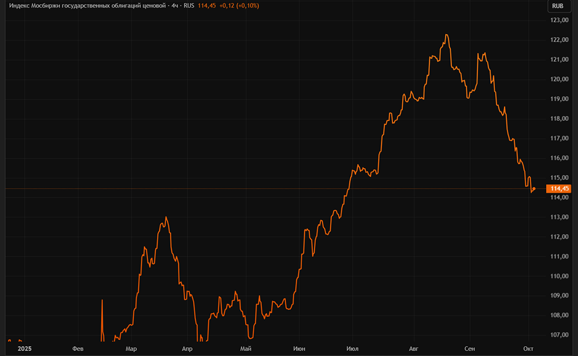Click the 115,00 price axis label

[559, 177]
